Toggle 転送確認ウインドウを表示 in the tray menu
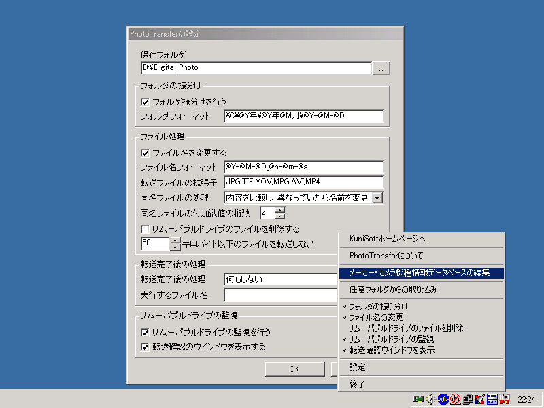This screenshot has width=544, height=408. click(422, 350)
